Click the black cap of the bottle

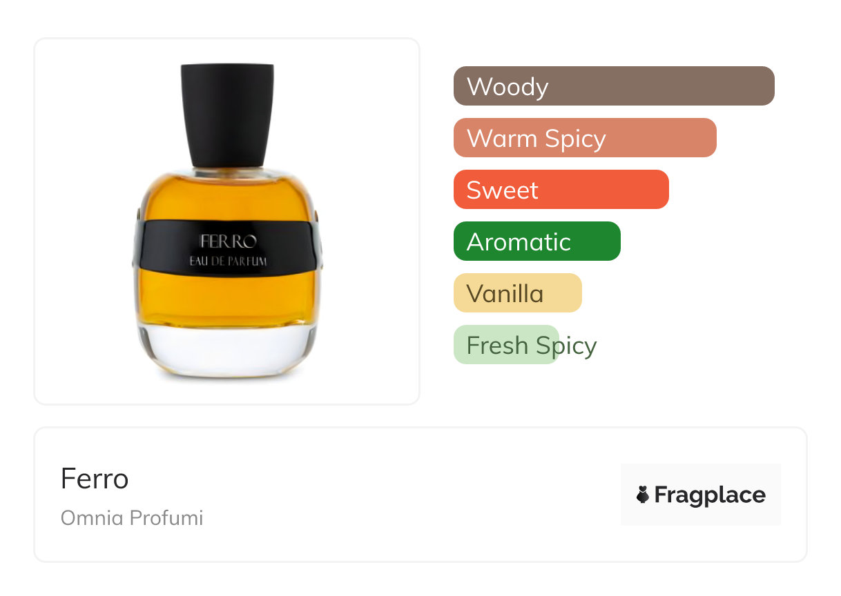(x=227, y=115)
